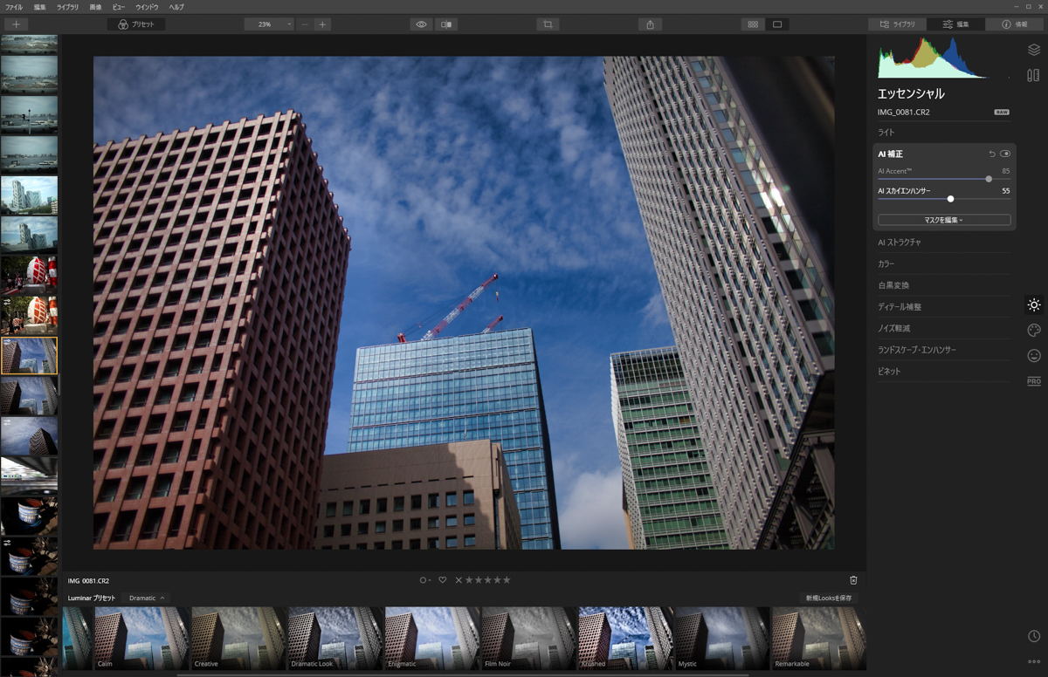
Task: Click the three-dots more options icon
Action: pos(1034,661)
